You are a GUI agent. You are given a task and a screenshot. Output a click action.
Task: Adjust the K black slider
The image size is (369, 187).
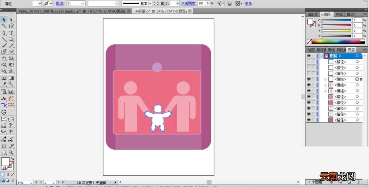336,36
